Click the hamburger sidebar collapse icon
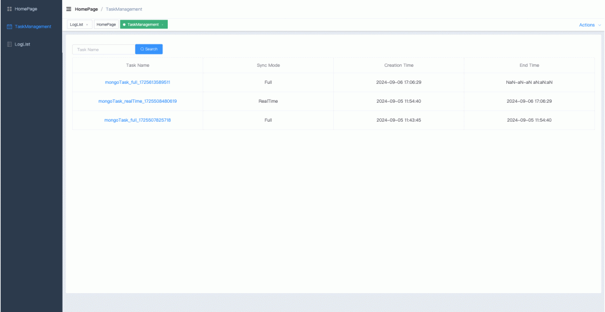The height and width of the screenshot is (312, 605). click(69, 9)
